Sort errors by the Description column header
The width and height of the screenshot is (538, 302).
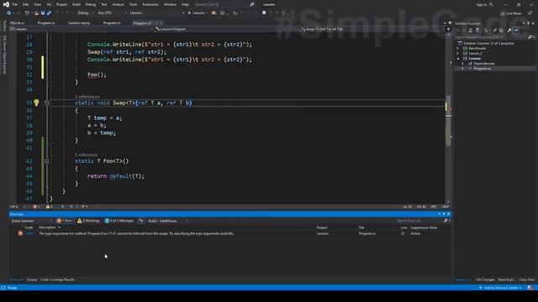coord(47,227)
